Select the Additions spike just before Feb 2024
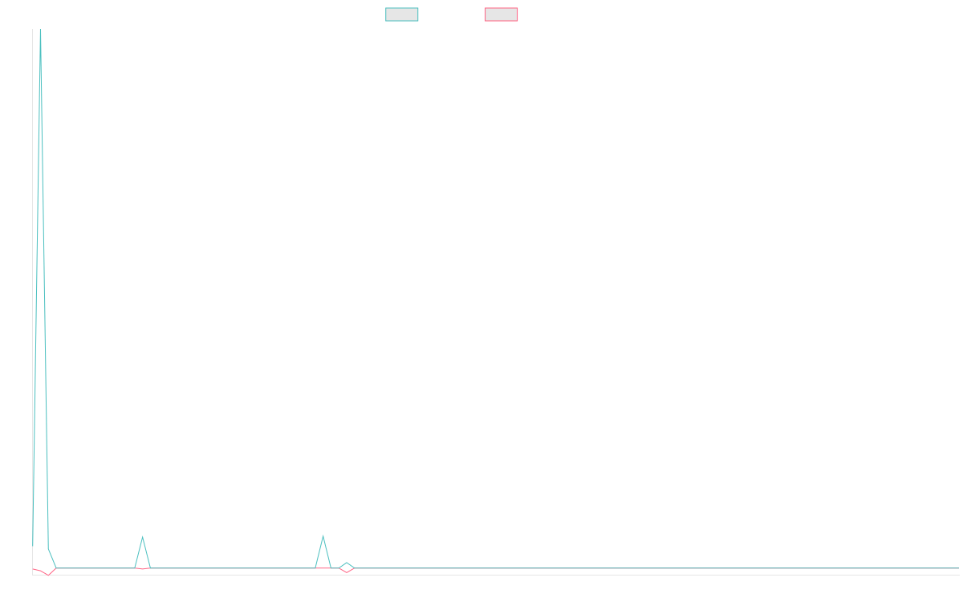 tap(142, 537)
